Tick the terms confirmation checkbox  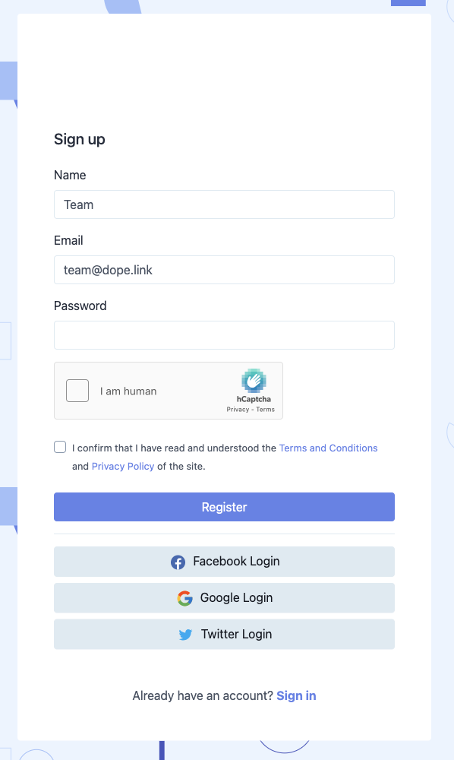click(60, 447)
